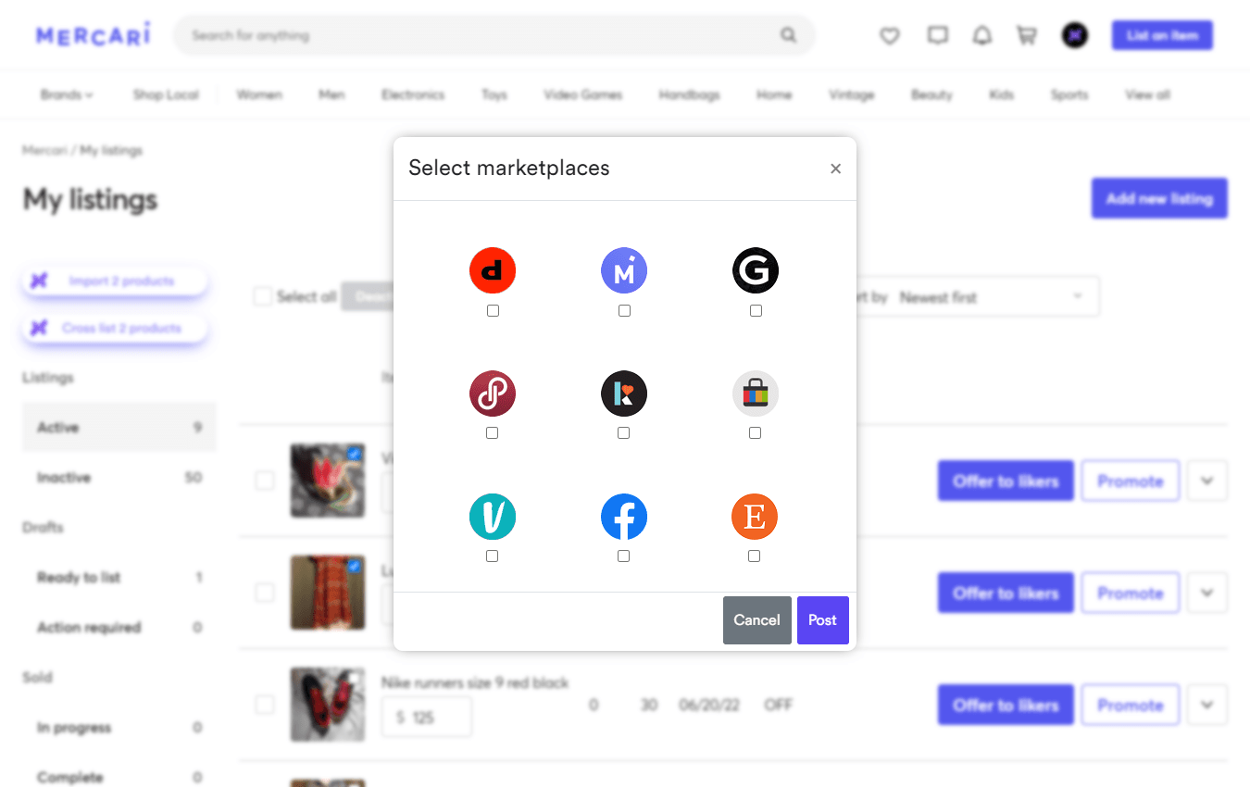Tick the Nike runners listing checkbox
Screen dimensions: 1250x787
coord(265,706)
